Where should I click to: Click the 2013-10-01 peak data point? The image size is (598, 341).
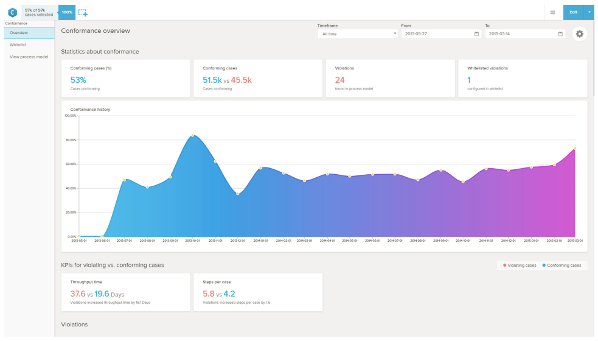click(193, 135)
